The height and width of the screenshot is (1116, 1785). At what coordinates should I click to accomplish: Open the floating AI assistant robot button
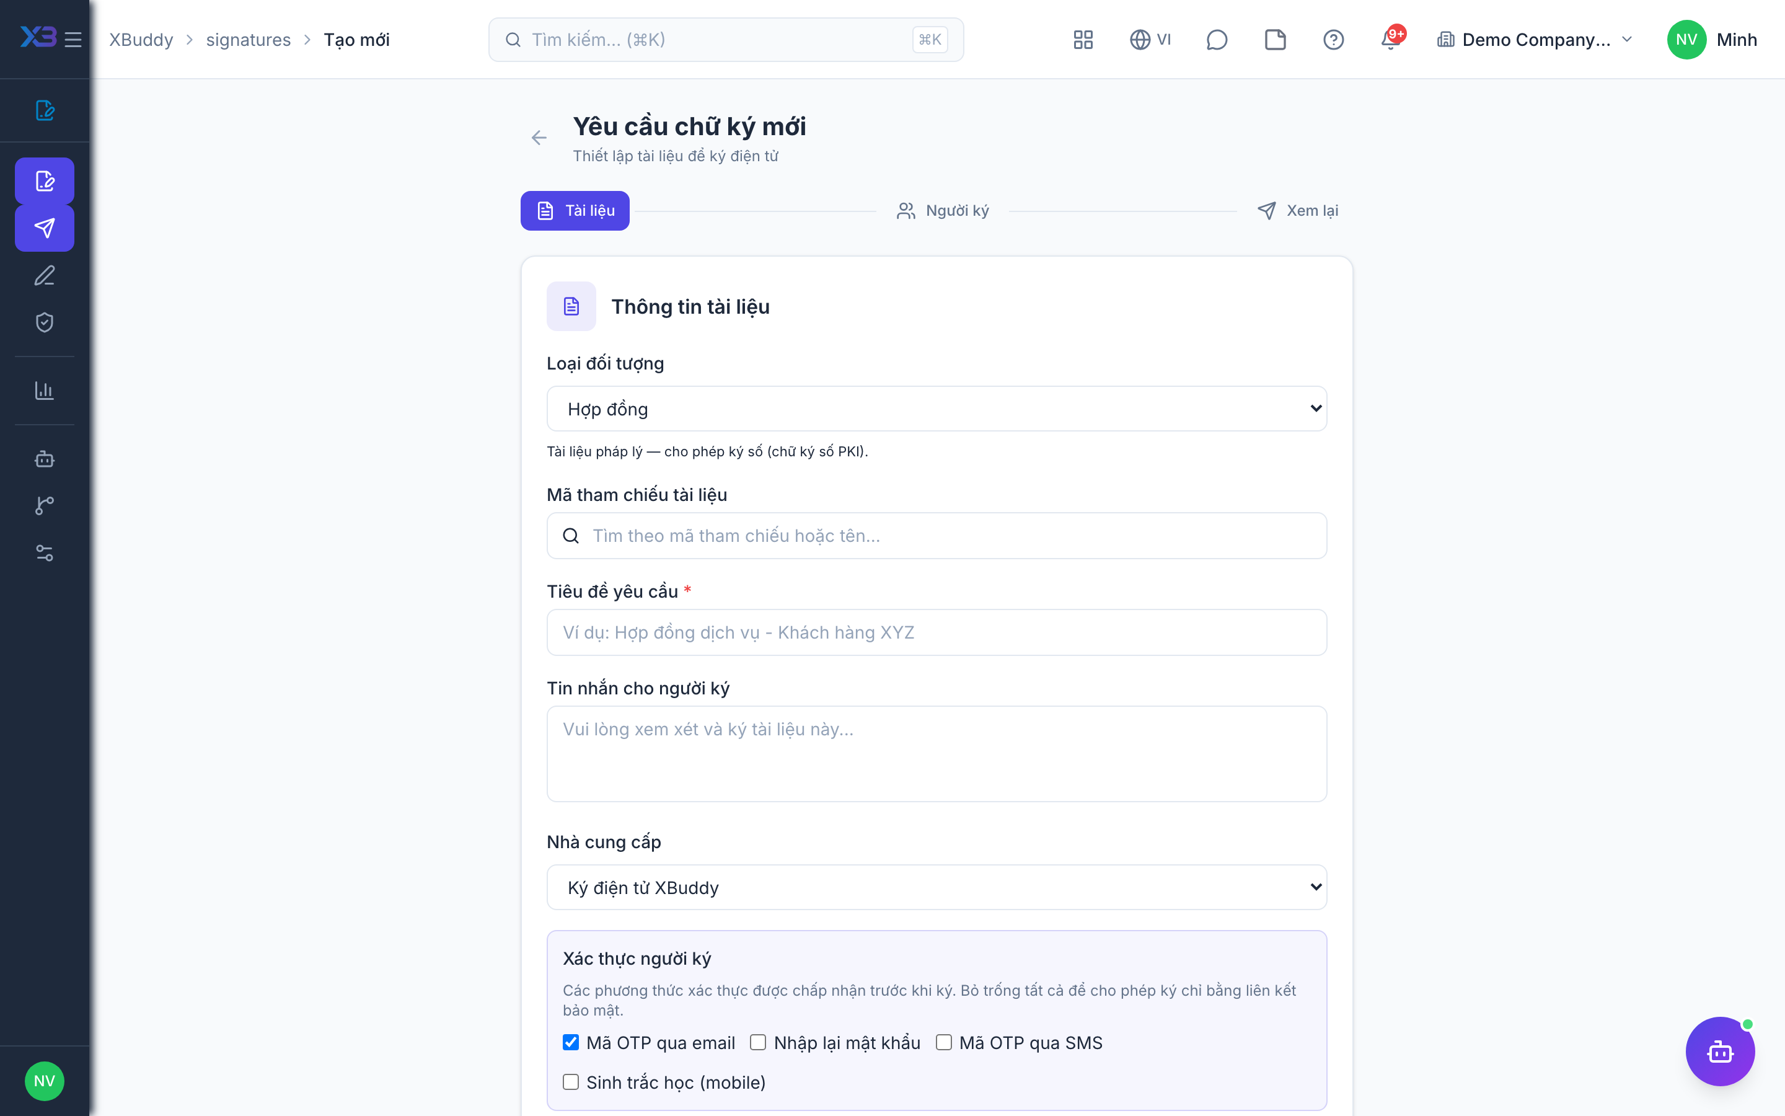tap(1719, 1051)
